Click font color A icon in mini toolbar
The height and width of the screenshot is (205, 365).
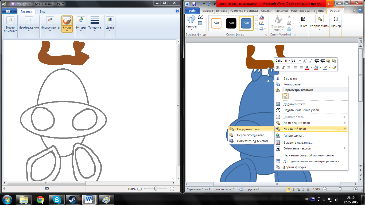(x=307, y=68)
